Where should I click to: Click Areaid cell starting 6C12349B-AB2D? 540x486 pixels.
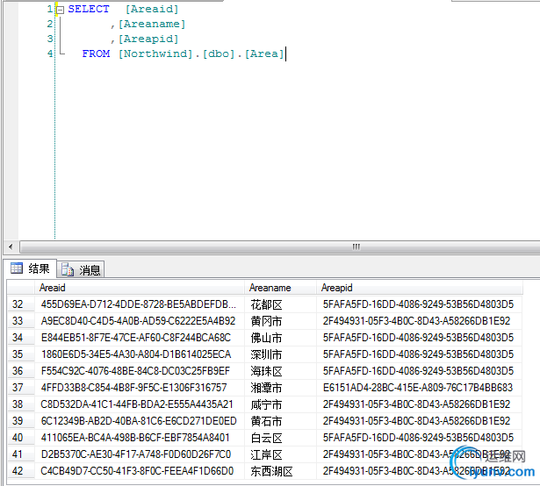coord(140,421)
